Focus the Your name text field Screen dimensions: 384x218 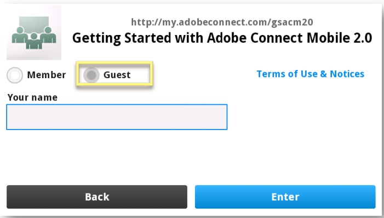(117, 117)
